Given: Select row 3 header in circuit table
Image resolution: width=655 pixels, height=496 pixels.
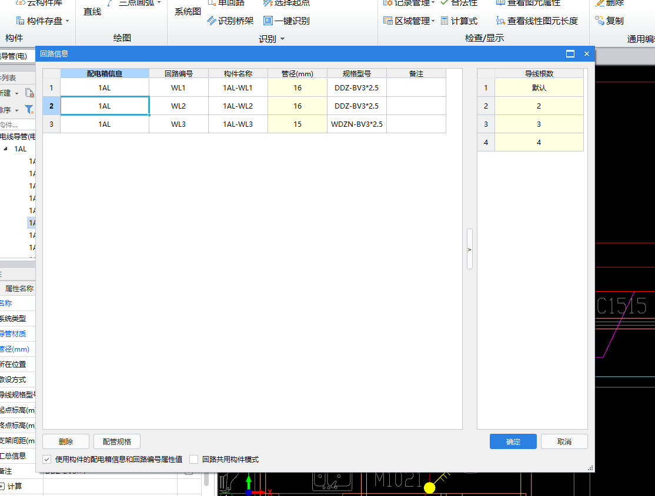Looking at the screenshot, I should click(51, 124).
